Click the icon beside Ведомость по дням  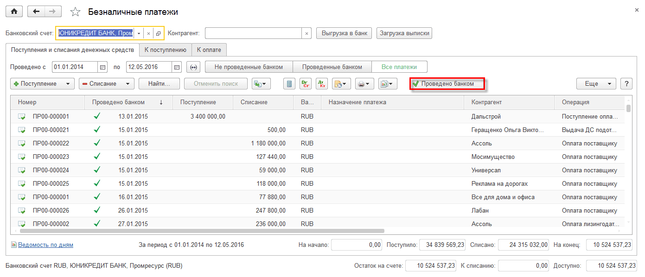(13, 245)
